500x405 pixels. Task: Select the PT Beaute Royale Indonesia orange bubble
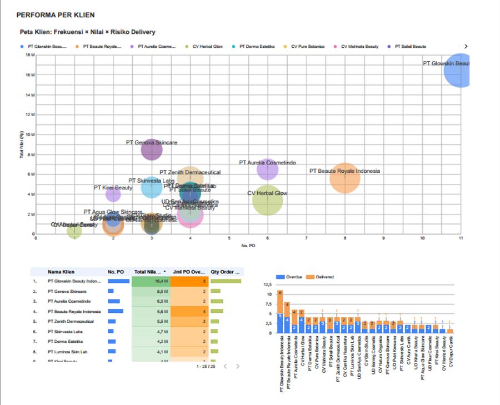344,178
